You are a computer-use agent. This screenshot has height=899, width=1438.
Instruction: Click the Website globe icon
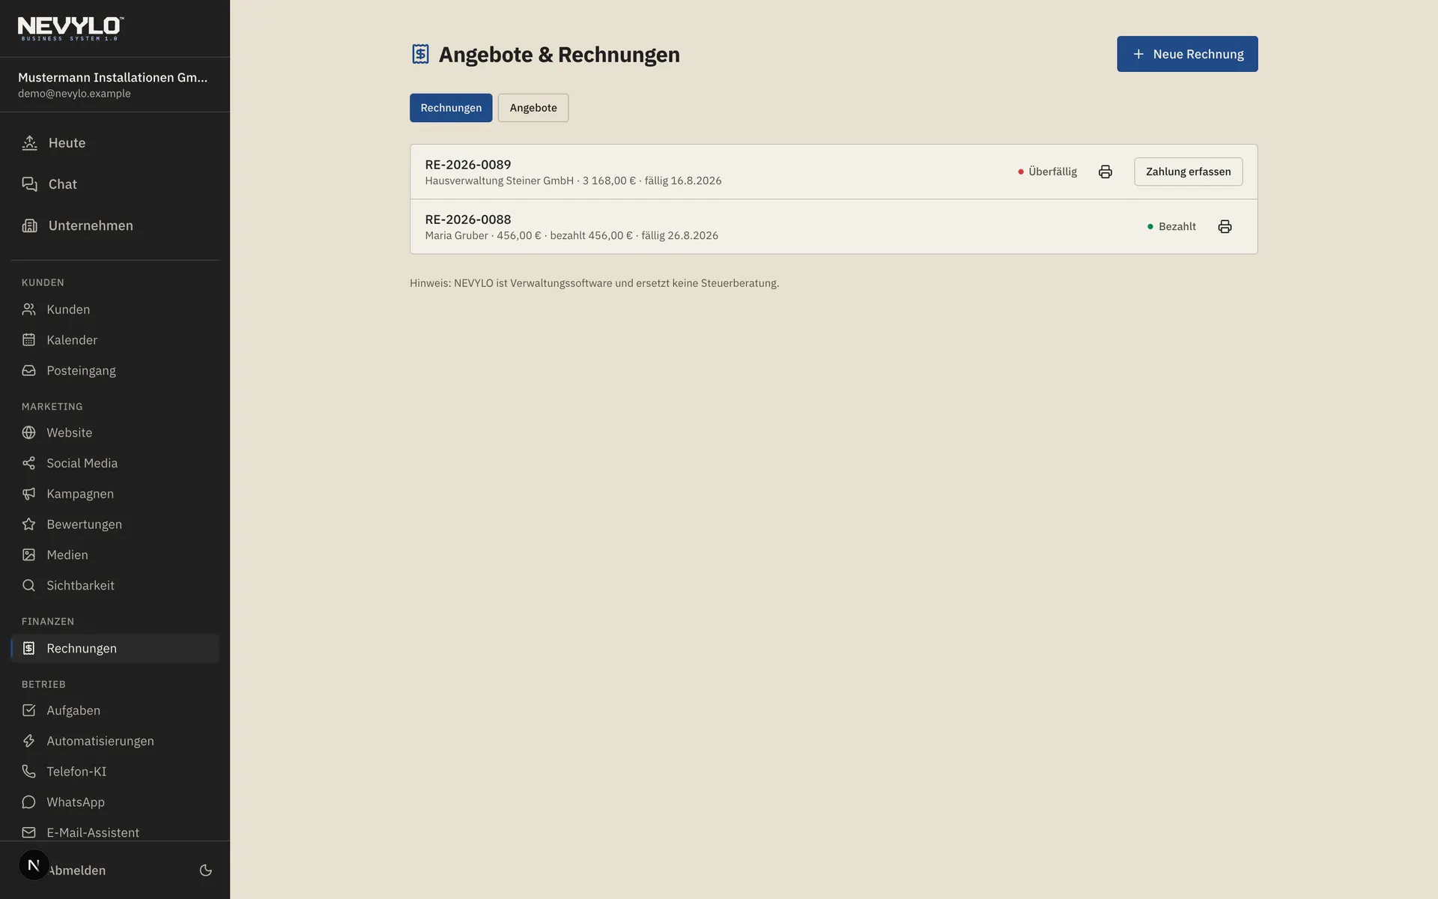pos(28,432)
